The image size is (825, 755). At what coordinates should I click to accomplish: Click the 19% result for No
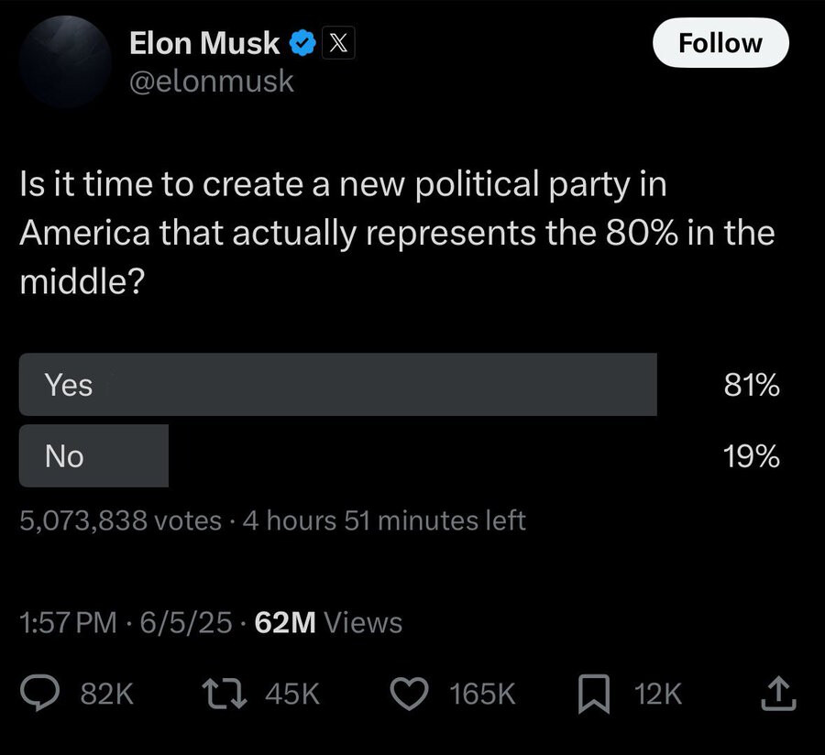click(x=752, y=455)
